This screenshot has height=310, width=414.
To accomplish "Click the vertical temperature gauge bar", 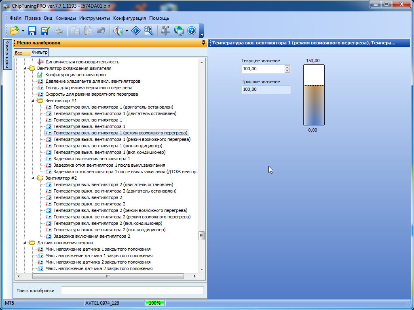I will click(314, 95).
